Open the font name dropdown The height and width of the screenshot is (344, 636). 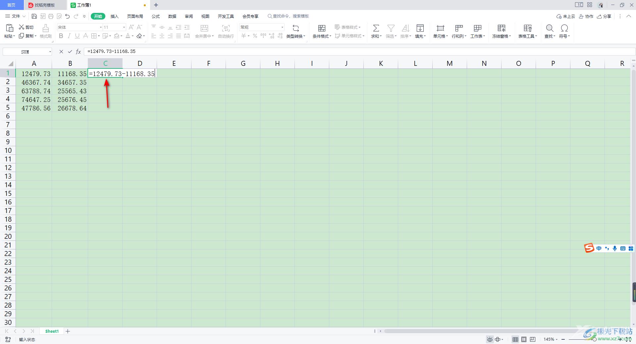pyautogui.click(x=101, y=27)
